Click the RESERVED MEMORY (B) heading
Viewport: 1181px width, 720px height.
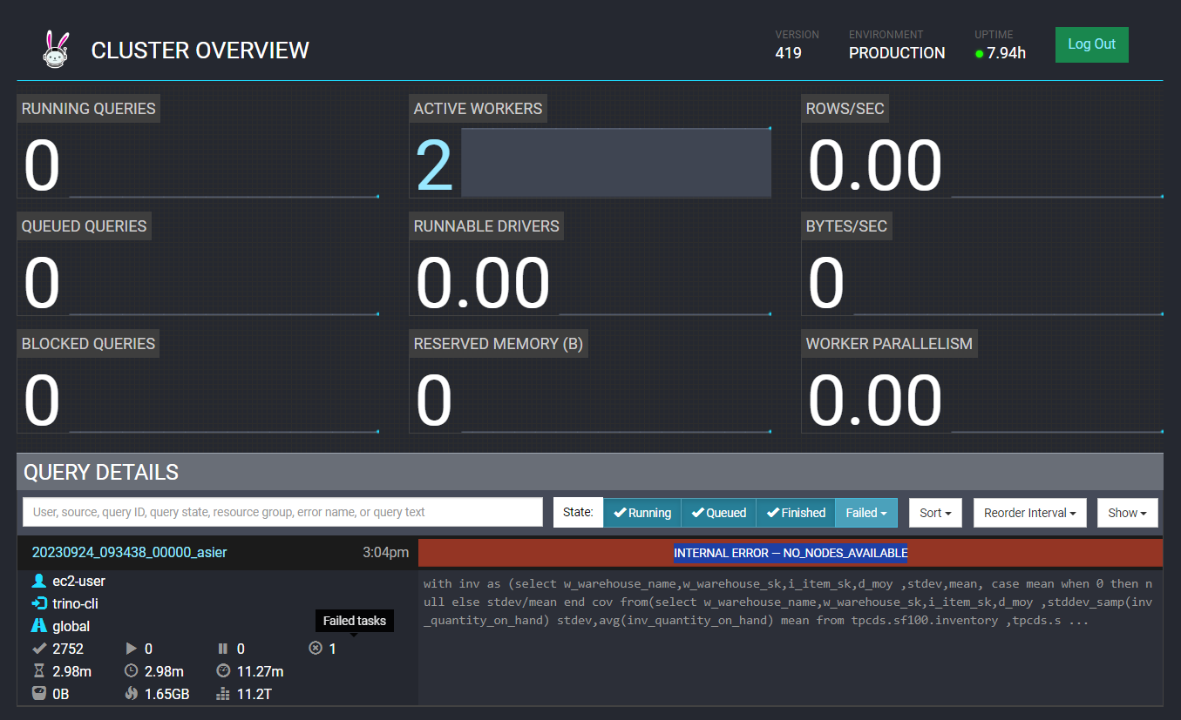tap(499, 344)
